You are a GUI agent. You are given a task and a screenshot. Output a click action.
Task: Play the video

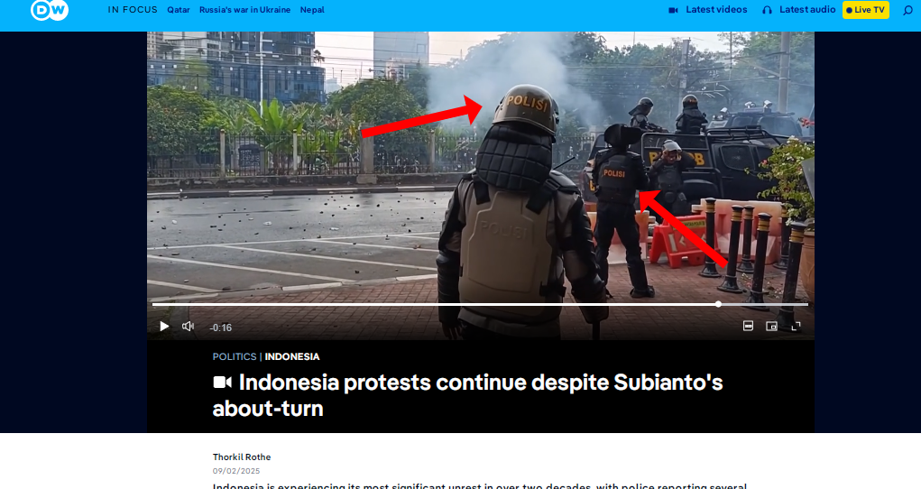click(164, 327)
